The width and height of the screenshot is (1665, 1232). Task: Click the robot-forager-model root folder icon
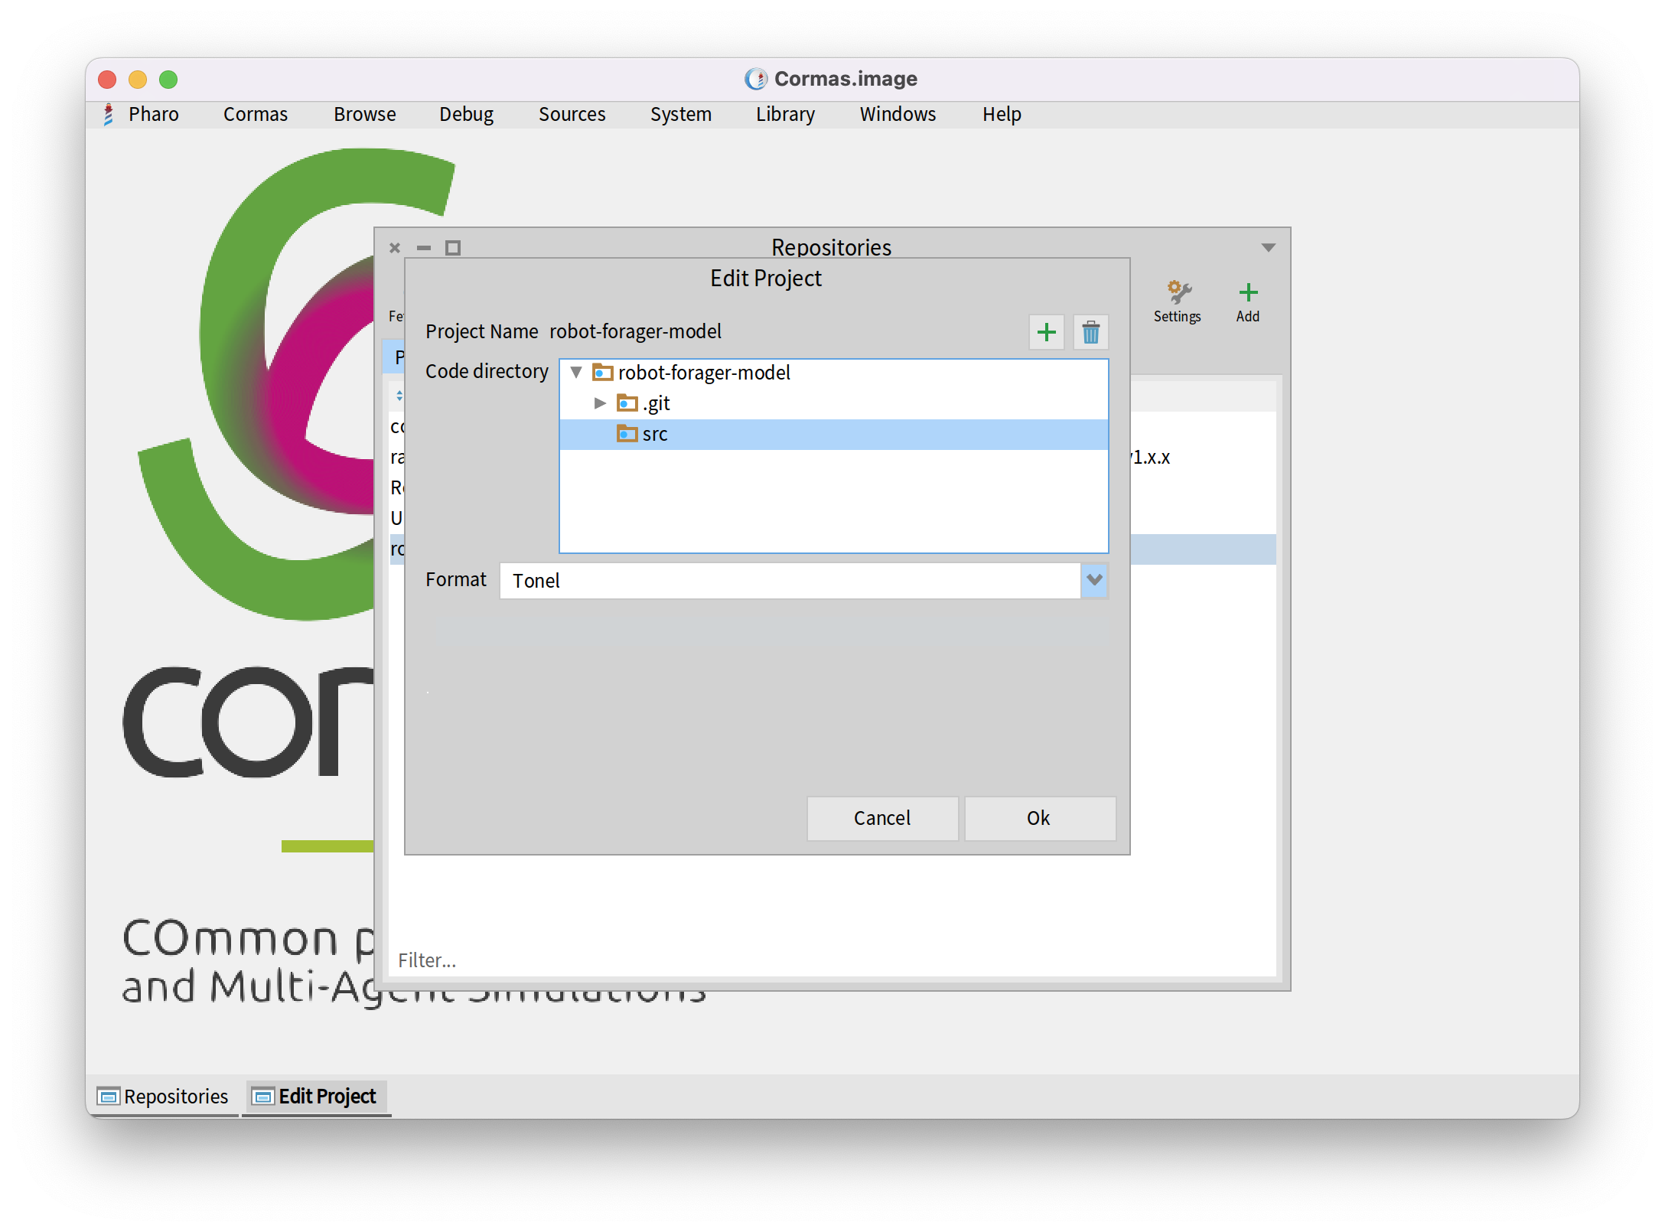603,373
